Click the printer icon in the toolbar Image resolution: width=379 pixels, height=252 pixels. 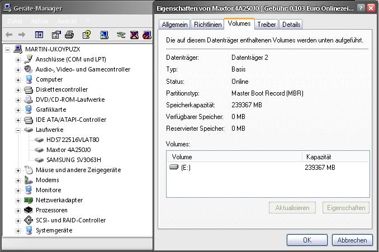[69, 35]
